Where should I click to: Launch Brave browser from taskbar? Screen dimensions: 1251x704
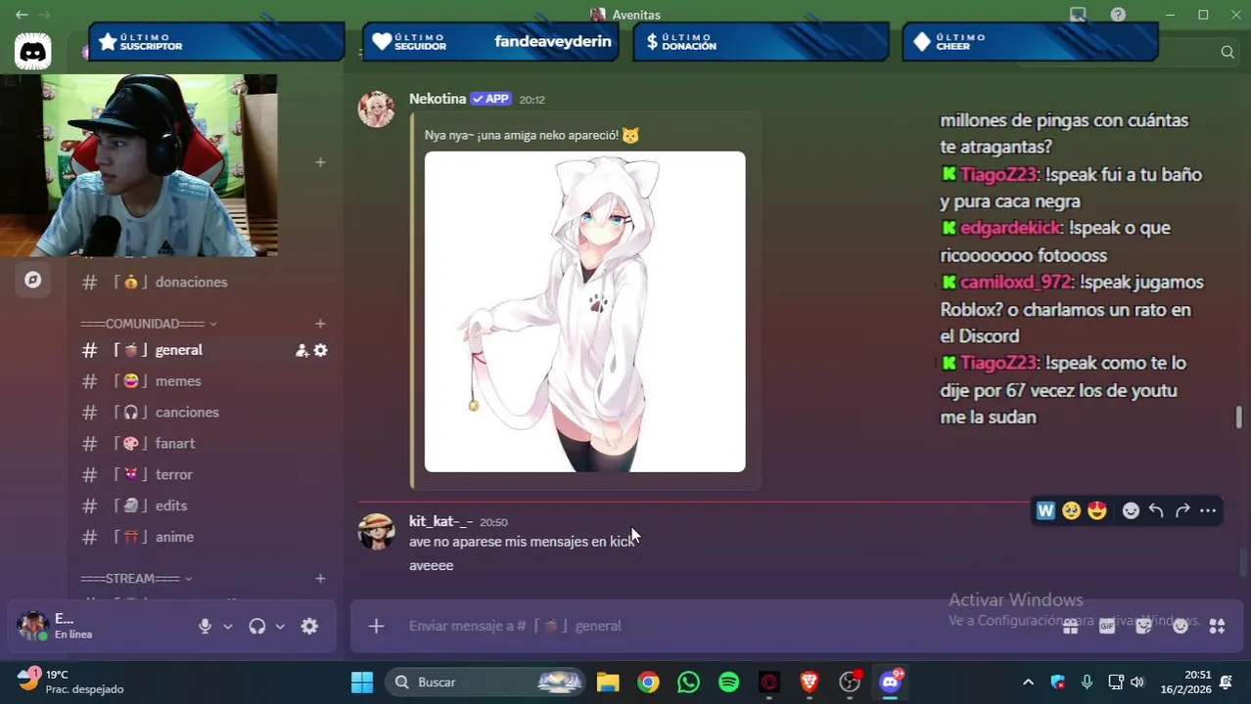(x=810, y=682)
